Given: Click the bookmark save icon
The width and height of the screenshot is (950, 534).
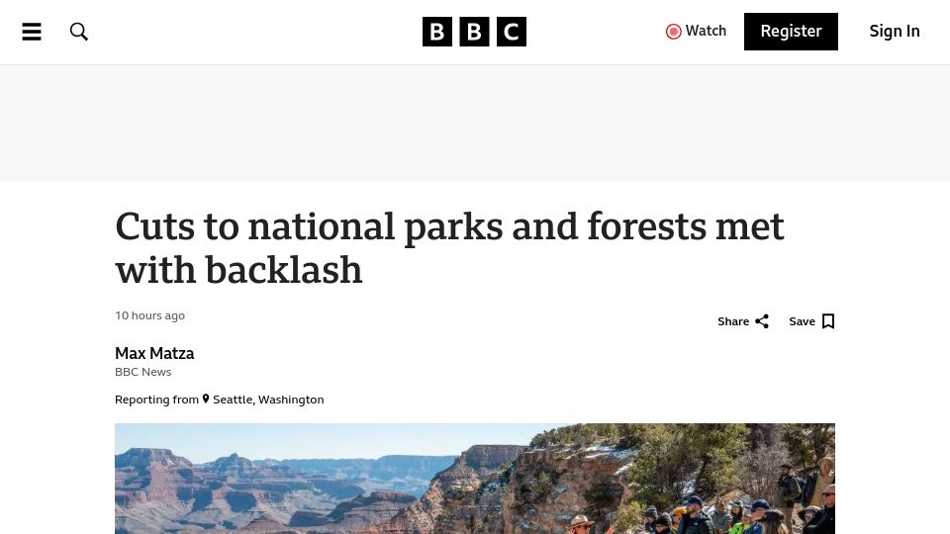Looking at the screenshot, I should 828,321.
